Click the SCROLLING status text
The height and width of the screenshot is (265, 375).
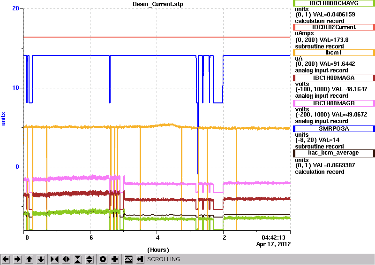[x=164, y=259]
